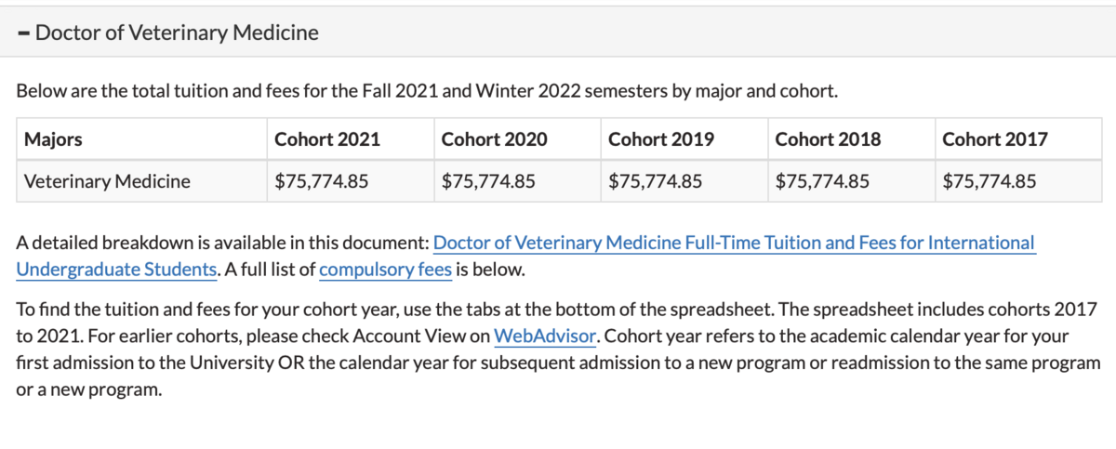Click the Cohort 2018 column header
The width and height of the screenshot is (1116, 449).
tap(828, 139)
